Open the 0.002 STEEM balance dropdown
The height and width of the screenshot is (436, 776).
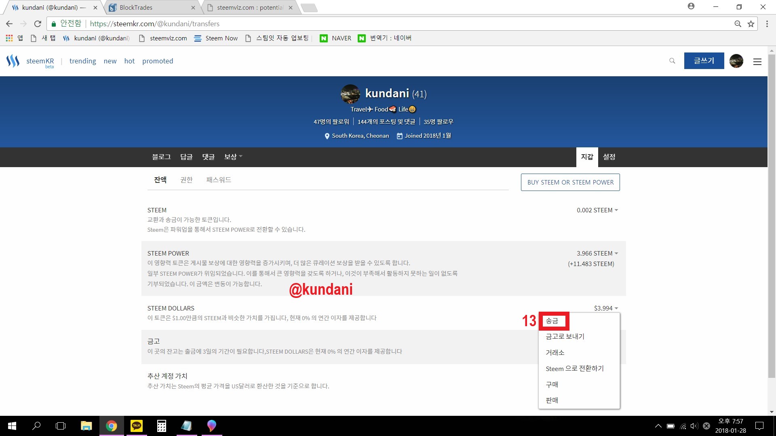click(x=597, y=210)
